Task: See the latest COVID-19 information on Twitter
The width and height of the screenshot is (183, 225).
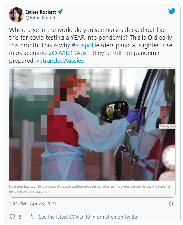Action: pyautogui.click(x=89, y=217)
